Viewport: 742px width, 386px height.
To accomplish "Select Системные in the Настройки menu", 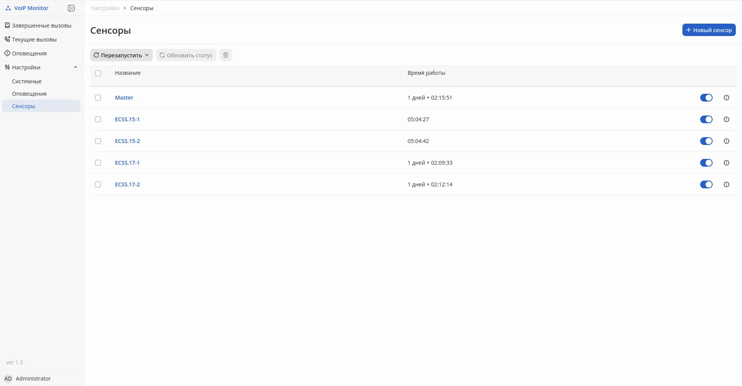I will click(x=27, y=81).
